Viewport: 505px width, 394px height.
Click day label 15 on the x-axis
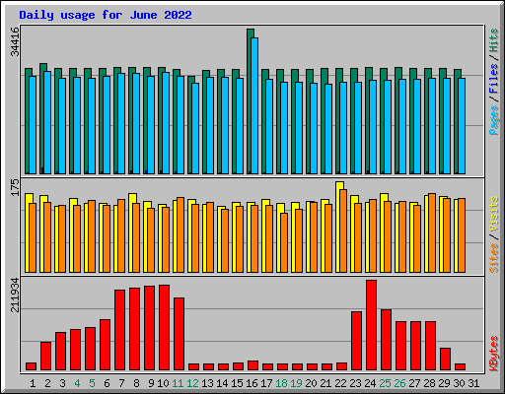(x=237, y=383)
